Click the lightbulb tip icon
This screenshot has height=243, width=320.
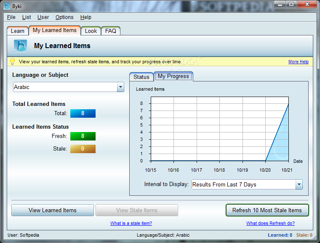[13, 61]
